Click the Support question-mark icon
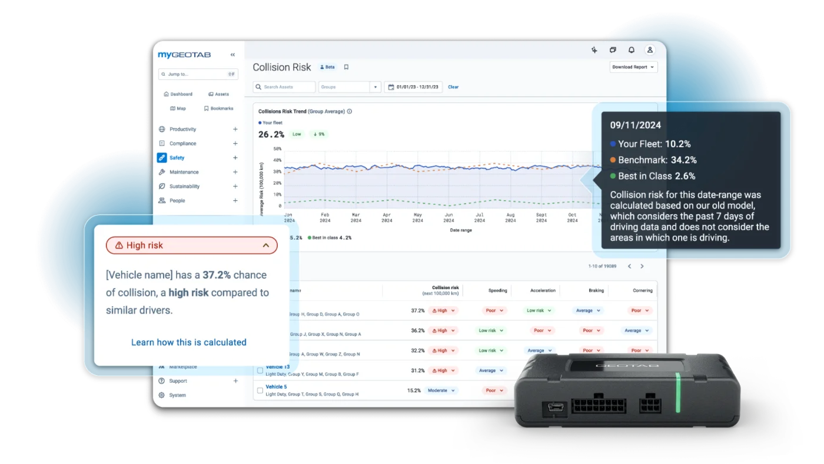The height and width of the screenshot is (464, 824). (x=162, y=381)
